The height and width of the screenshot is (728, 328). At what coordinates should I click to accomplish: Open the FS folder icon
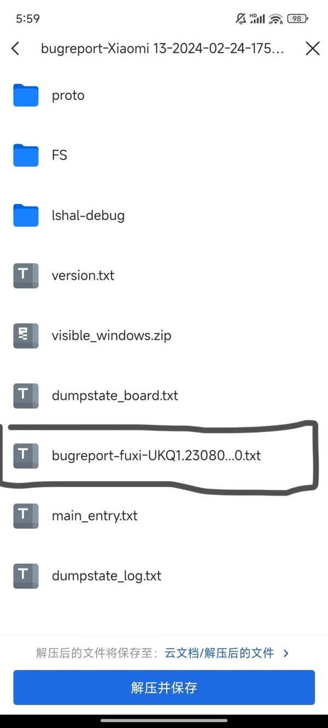click(x=26, y=155)
